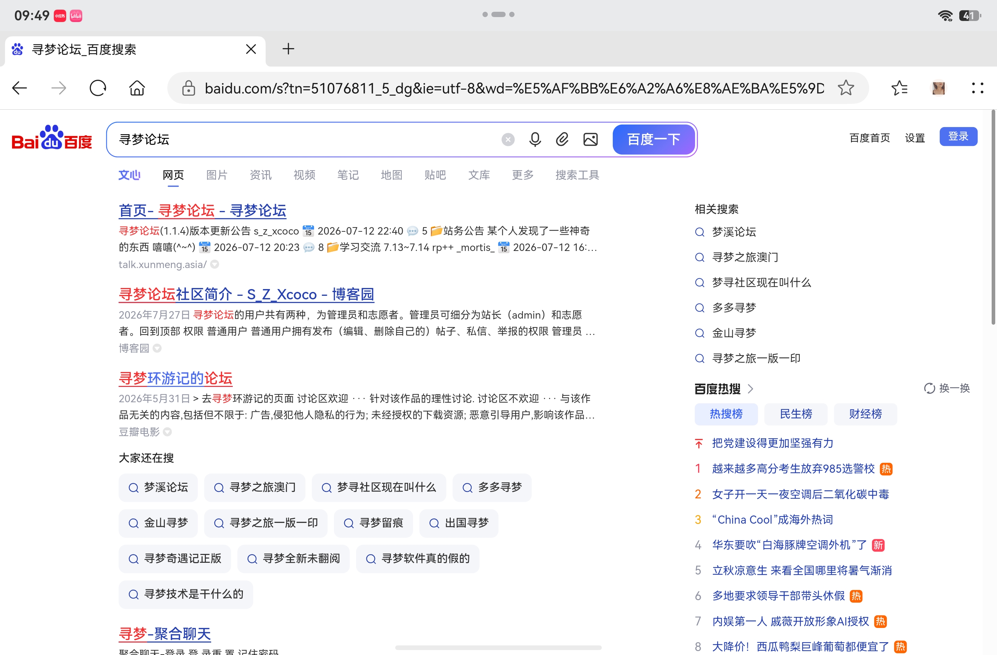Open result 首页- 寻梦论坛 - 寻梦论坛
997x655 pixels.
(x=202, y=210)
